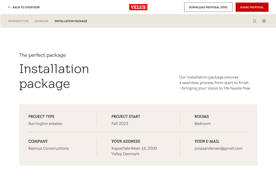Open the Bedroom section tab
Viewport: 276px width, 194px height.
pos(41,21)
